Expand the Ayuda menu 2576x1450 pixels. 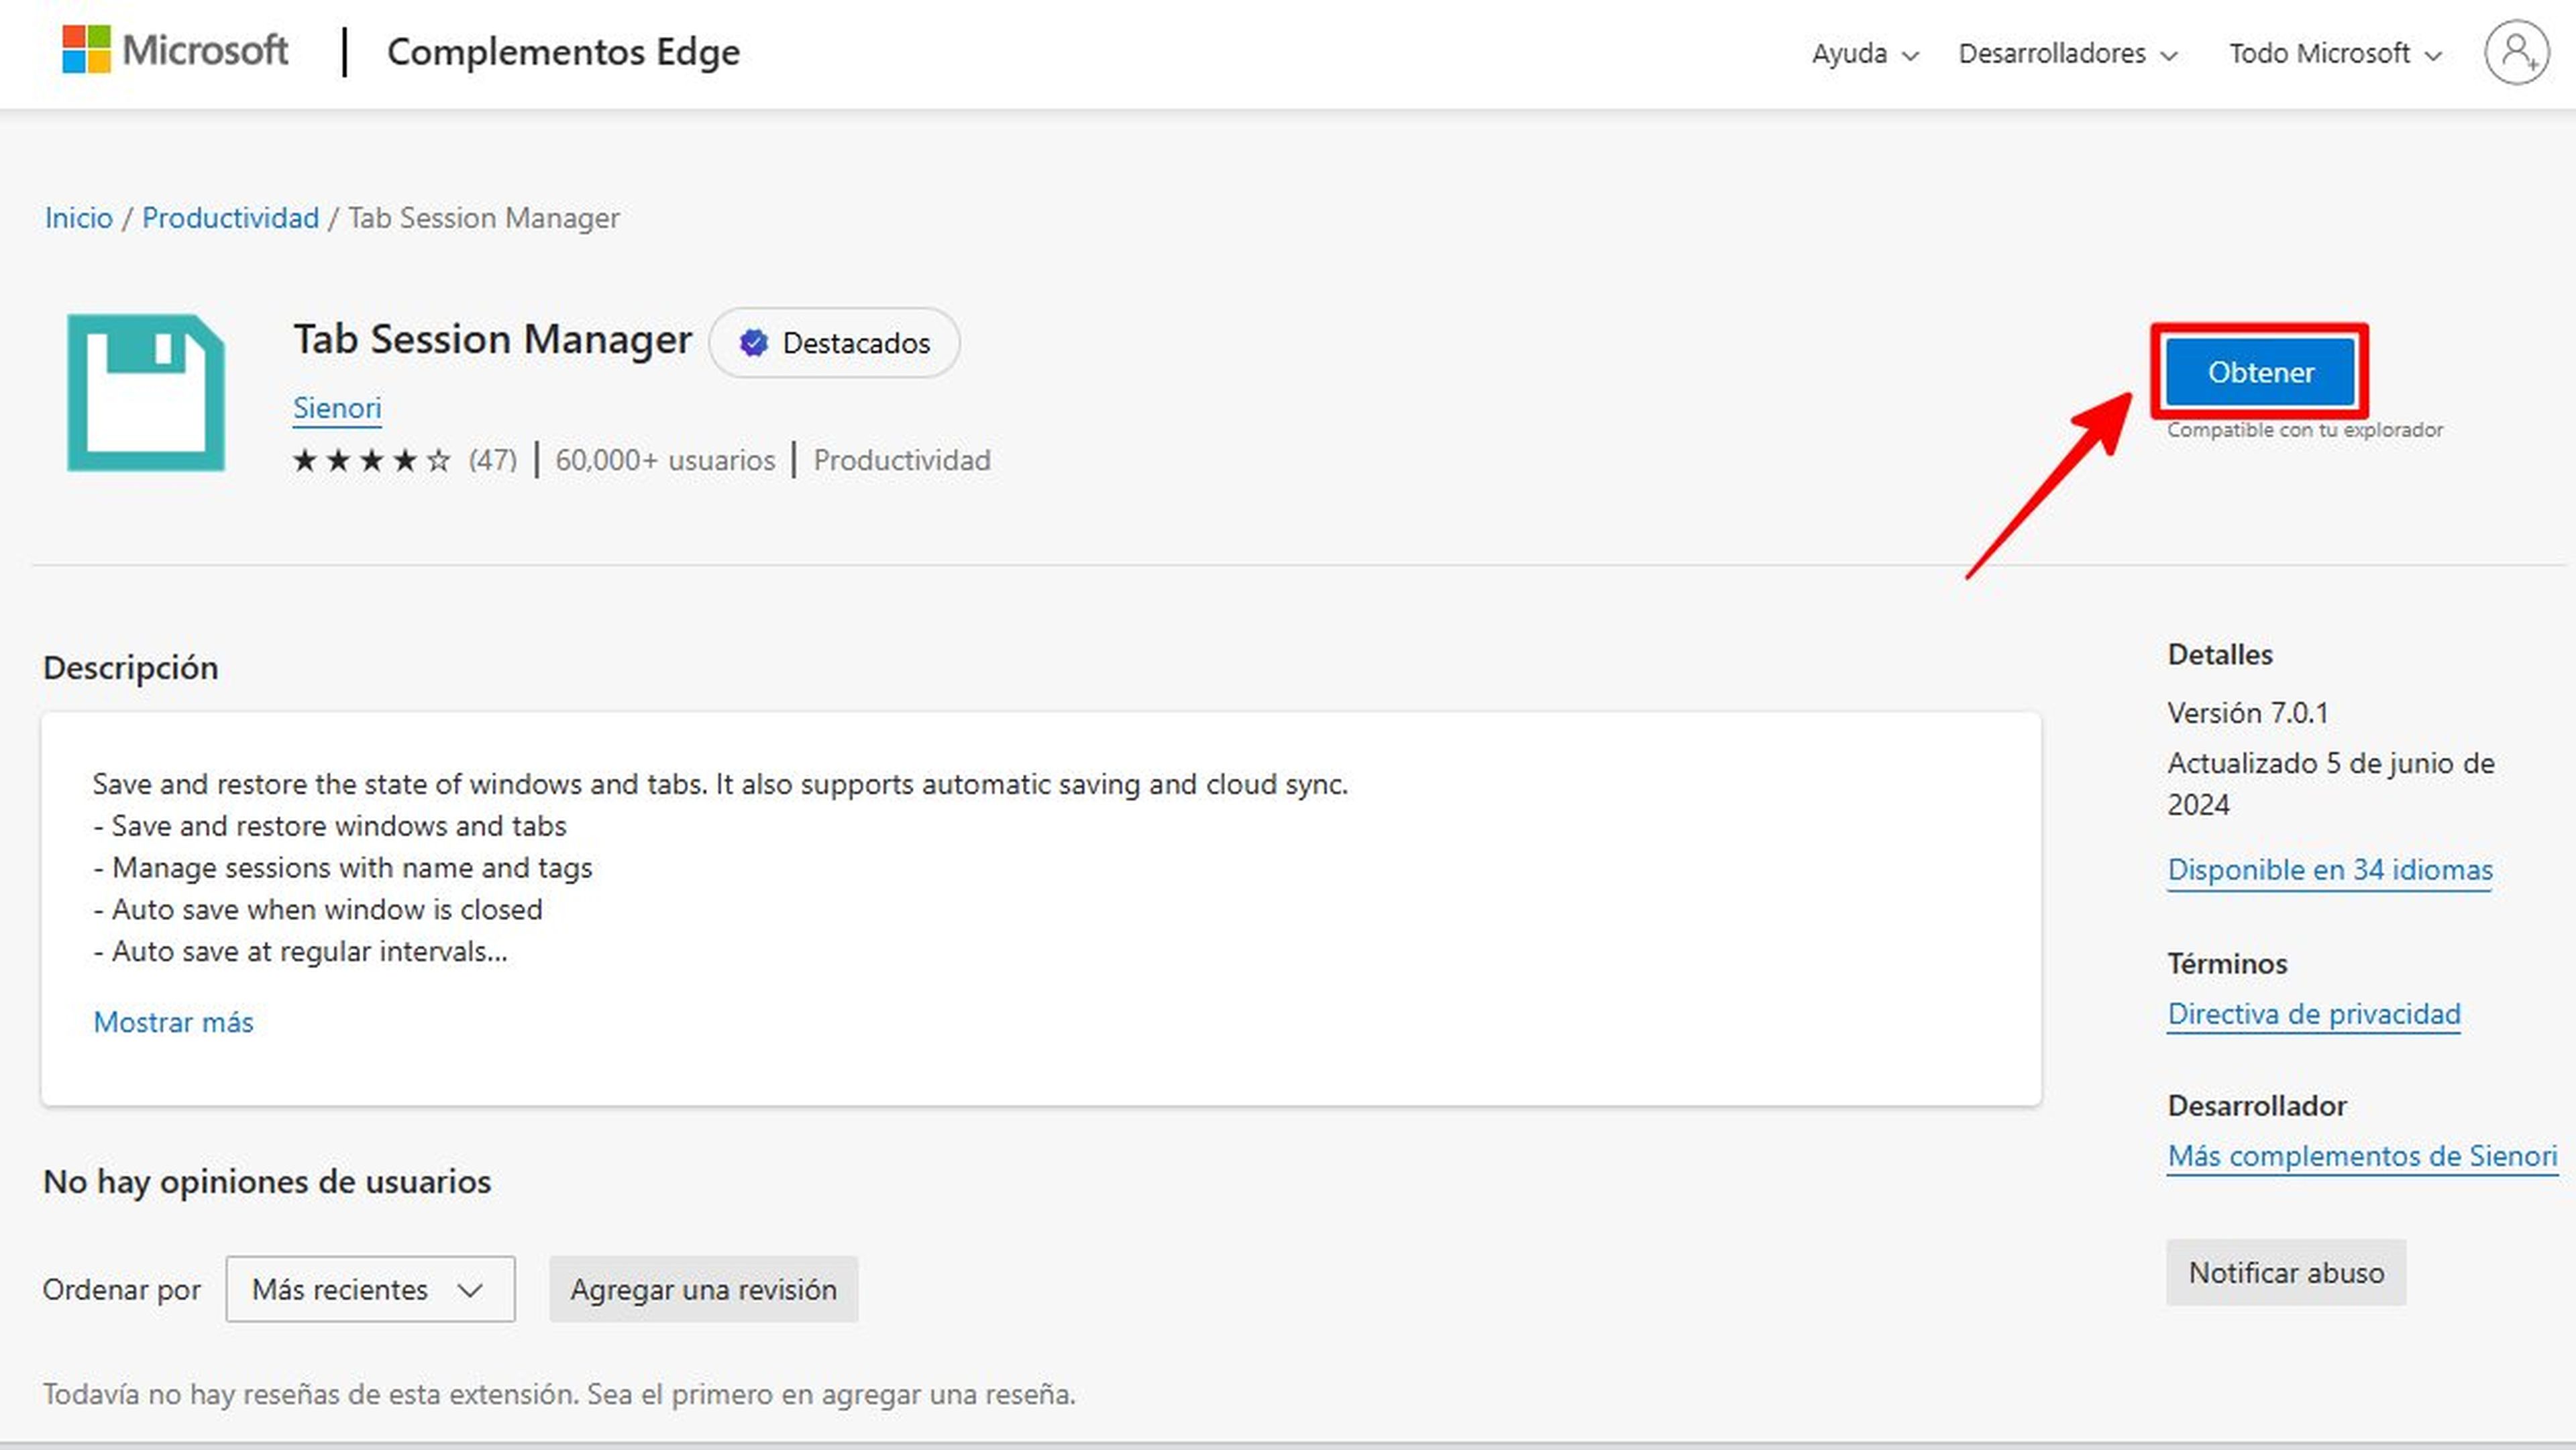1865,53
